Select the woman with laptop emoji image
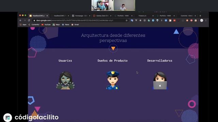 tap(160, 81)
